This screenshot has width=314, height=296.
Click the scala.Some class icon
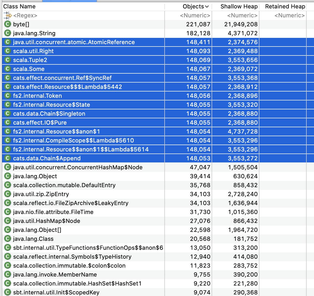[x=8, y=69]
